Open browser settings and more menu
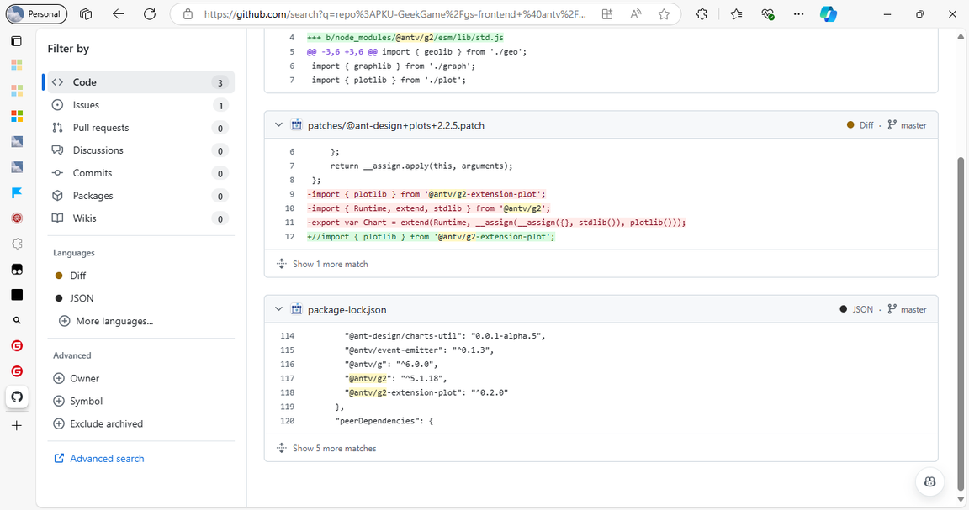 pyautogui.click(x=798, y=14)
